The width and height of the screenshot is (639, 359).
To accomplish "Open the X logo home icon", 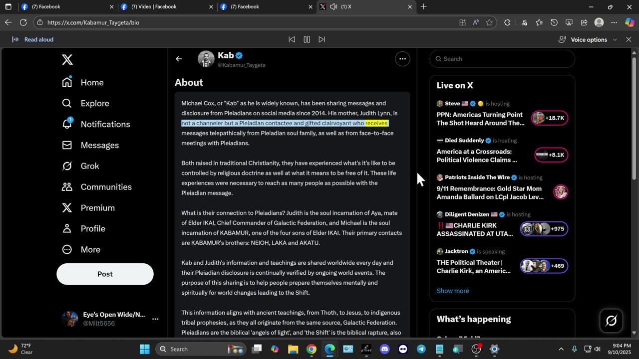I will click(67, 60).
